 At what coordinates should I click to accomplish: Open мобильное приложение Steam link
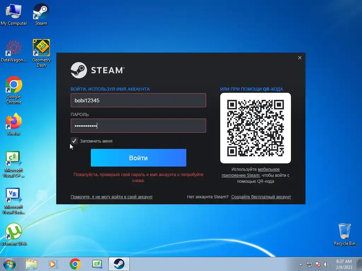click(251, 172)
